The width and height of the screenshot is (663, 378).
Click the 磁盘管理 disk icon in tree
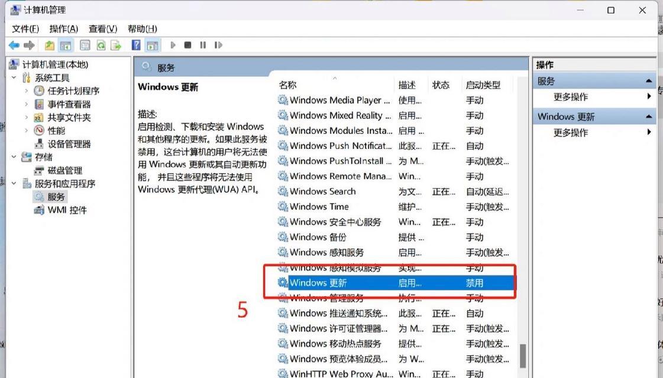click(x=39, y=170)
